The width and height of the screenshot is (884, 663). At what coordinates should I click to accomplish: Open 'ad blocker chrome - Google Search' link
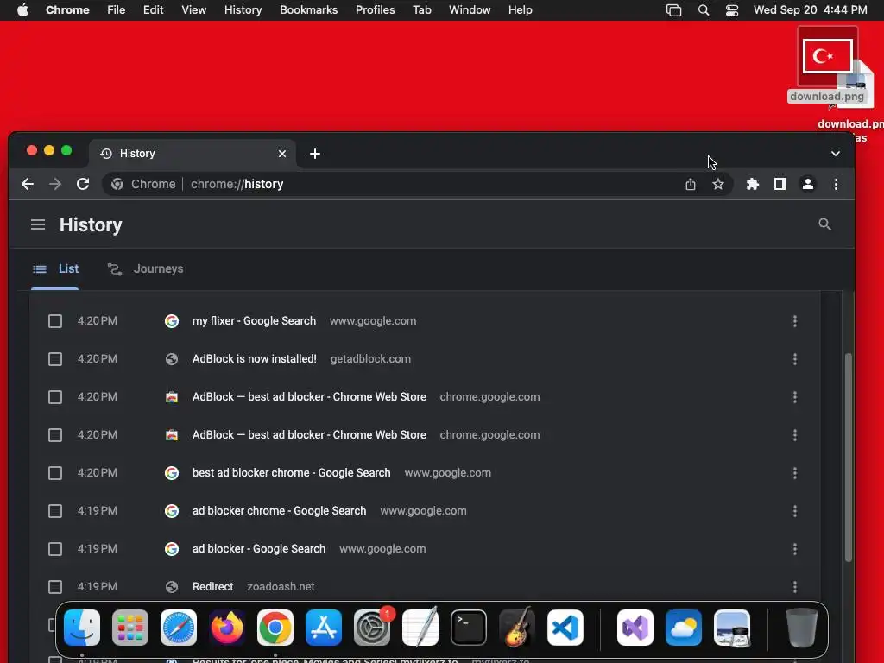tap(279, 511)
